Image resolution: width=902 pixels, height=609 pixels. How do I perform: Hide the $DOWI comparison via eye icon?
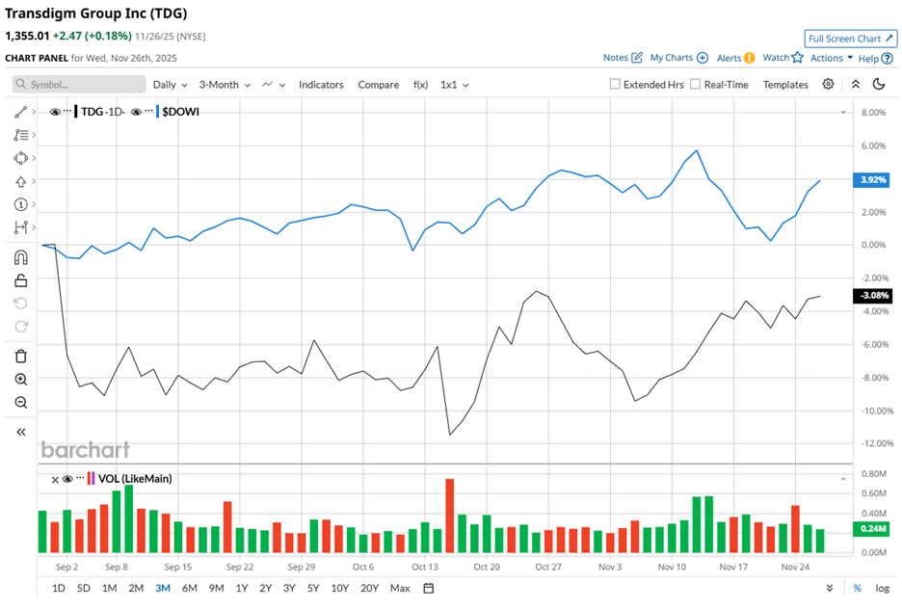pos(136,112)
